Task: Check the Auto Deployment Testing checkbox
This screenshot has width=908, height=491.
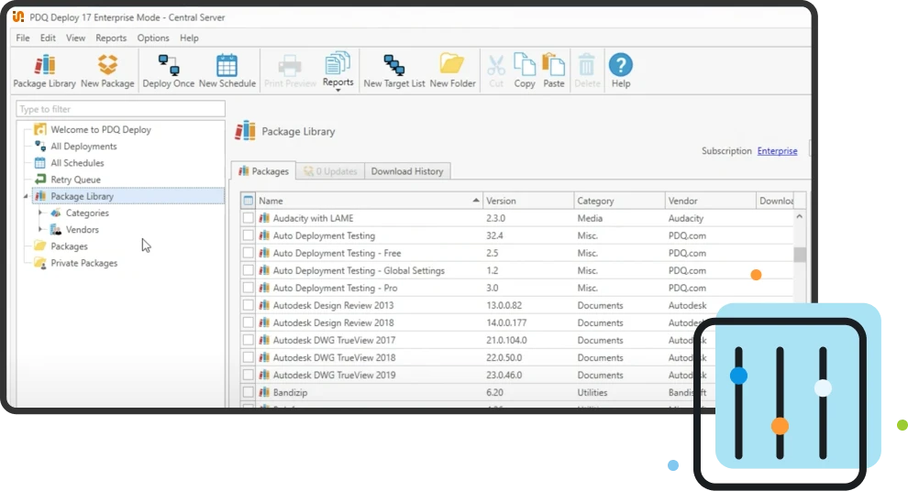Action: tap(248, 235)
